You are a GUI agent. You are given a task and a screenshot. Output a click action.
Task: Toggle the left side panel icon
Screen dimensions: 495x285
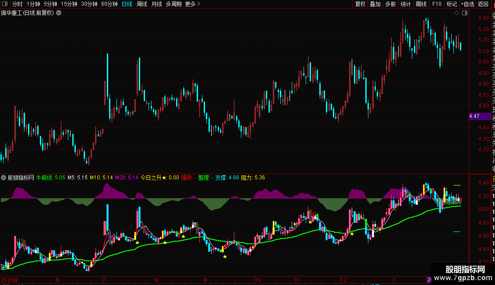(x=5, y=4)
